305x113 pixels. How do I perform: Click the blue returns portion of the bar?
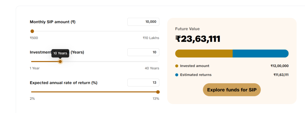click(261, 53)
